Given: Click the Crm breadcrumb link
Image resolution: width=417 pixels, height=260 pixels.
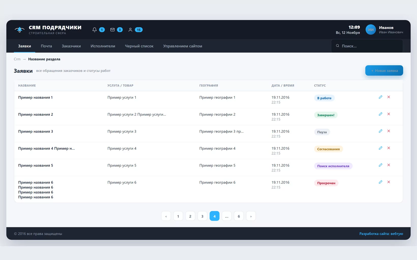Looking at the screenshot, I should 17,59.
